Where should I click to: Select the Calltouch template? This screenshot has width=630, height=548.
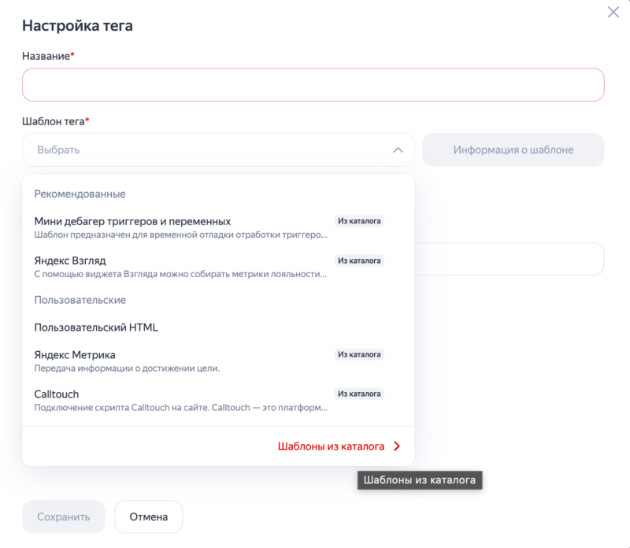coord(57,394)
